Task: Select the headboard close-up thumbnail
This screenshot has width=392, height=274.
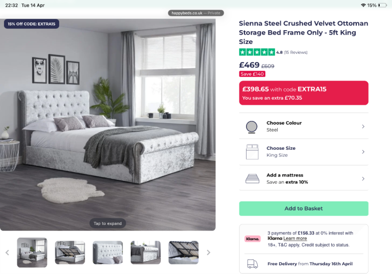Action: pos(108,253)
